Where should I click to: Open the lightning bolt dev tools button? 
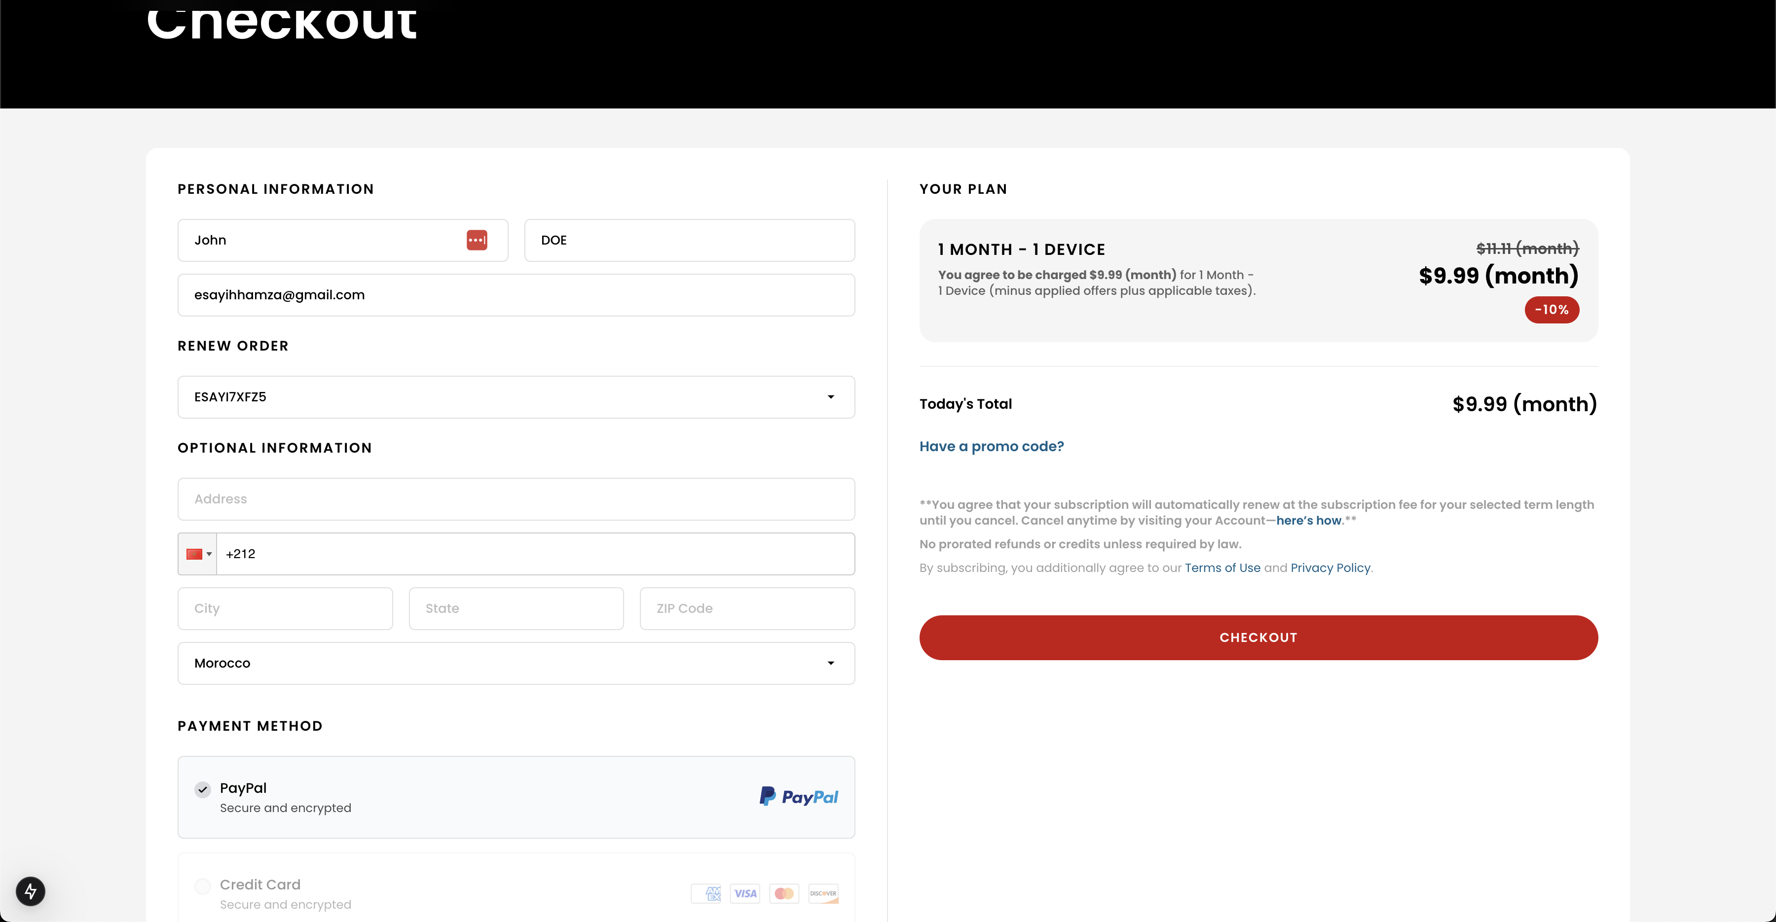pyautogui.click(x=30, y=891)
